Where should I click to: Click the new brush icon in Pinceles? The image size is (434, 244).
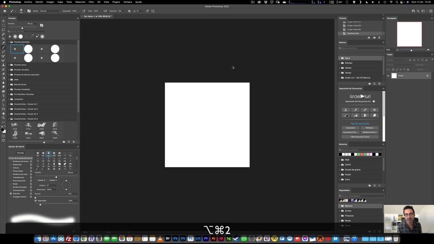69,142
